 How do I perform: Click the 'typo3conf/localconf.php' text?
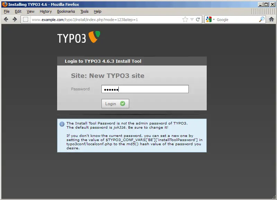89,144
